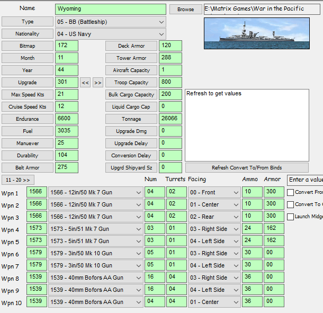Click the Fuel field 3035
This screenshot has height=313, width=323.
[x=67, y=131]
